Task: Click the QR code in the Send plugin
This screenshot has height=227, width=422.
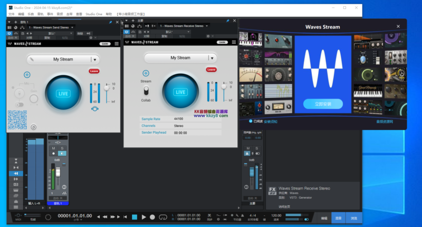Action: click(17, 120)
